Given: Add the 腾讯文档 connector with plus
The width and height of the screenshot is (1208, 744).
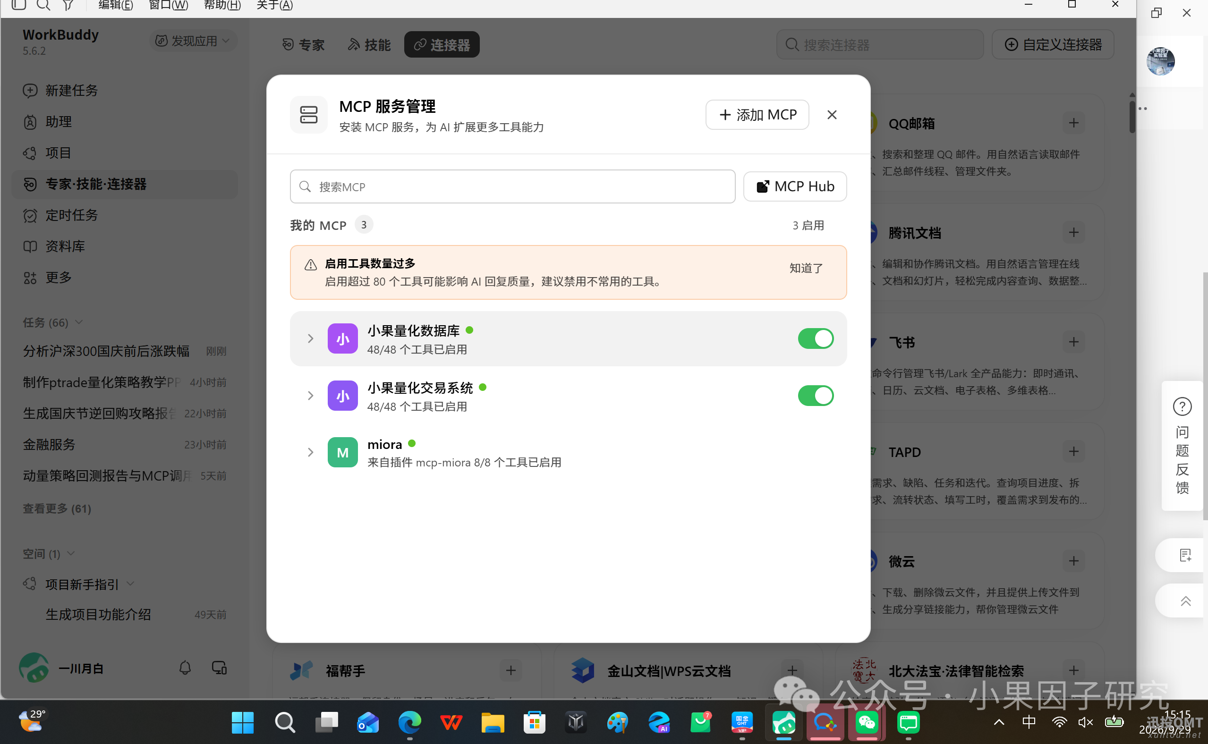Looking at the screenshot, I should tap(1073, 232).
